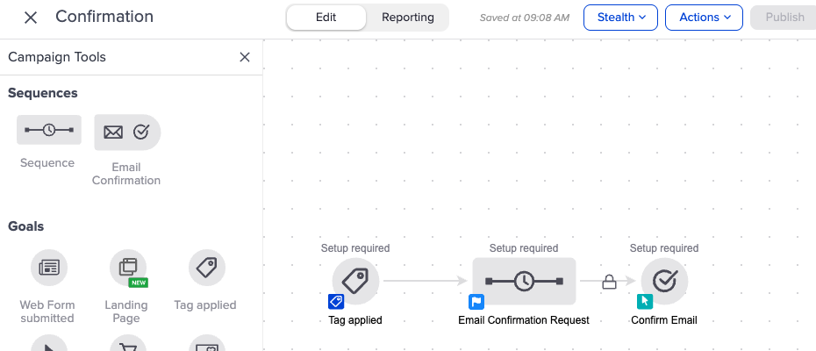Viewport: 816px width, 351px height.
Task: Click the lock icon before Confirm Email
Action: pyautogui.click(x=608, y=282)
